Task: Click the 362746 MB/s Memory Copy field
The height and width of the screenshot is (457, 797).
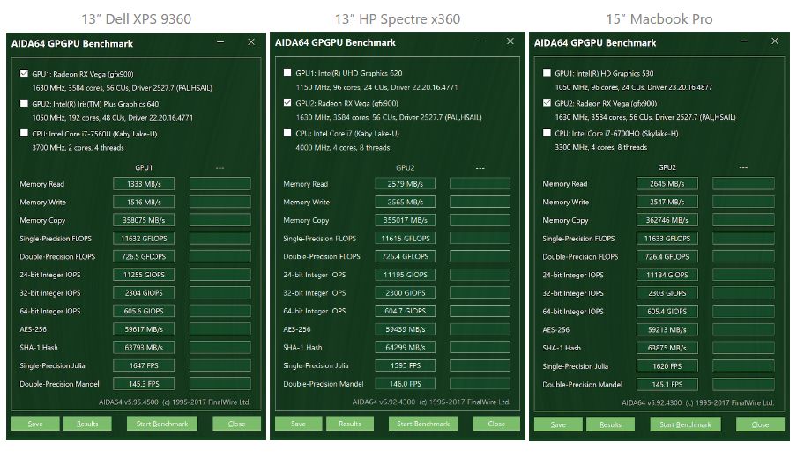Action: [667, 220]
